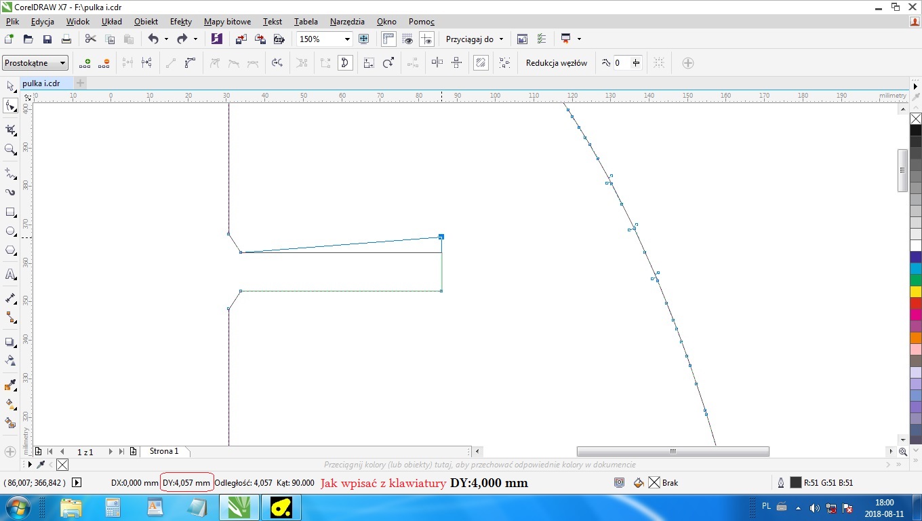922x521 pixels.
Task: Select the Connector tool
Action: click(x=10, y=317)
